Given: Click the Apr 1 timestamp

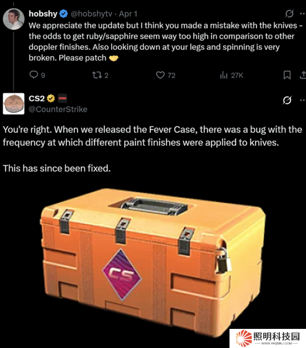Looking at the screenshot, I should point(128,14).
